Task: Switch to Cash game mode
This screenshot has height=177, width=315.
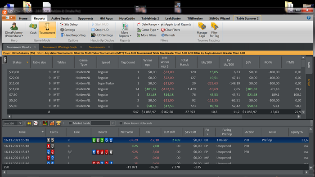Action: pos(33,29)
